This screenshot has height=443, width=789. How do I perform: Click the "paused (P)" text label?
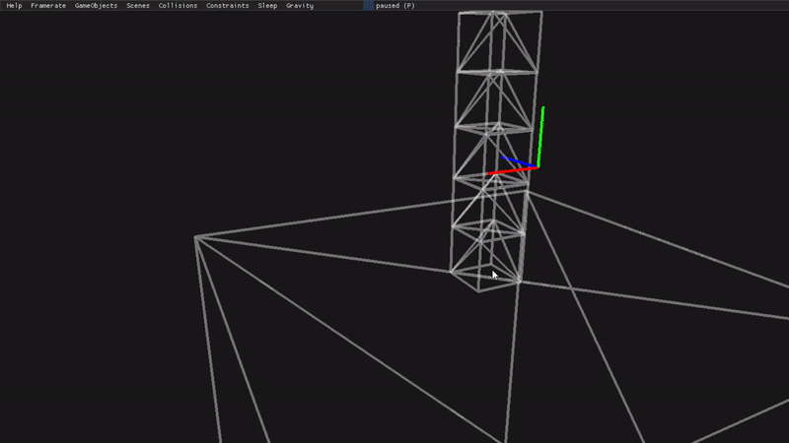tap(395, 6)
